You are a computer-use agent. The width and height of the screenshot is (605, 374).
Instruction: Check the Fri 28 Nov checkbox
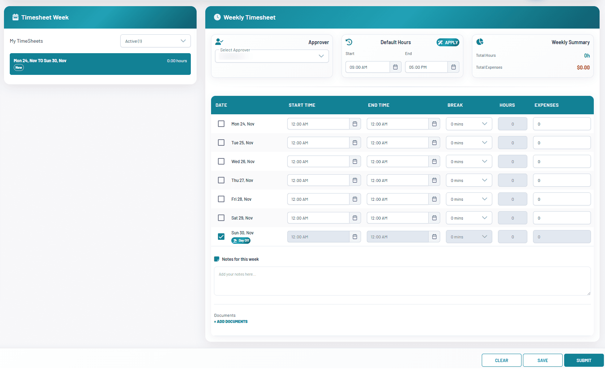pos(221,199)
